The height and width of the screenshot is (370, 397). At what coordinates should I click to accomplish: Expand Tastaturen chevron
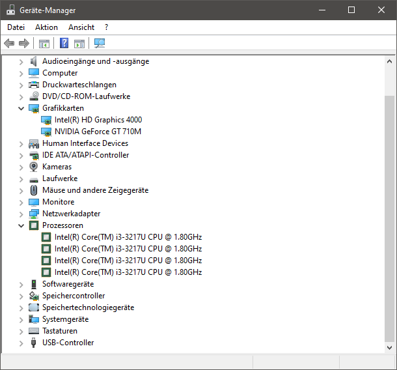pos(21,332)
